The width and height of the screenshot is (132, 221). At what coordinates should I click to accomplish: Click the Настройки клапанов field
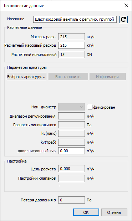point(71,179)
